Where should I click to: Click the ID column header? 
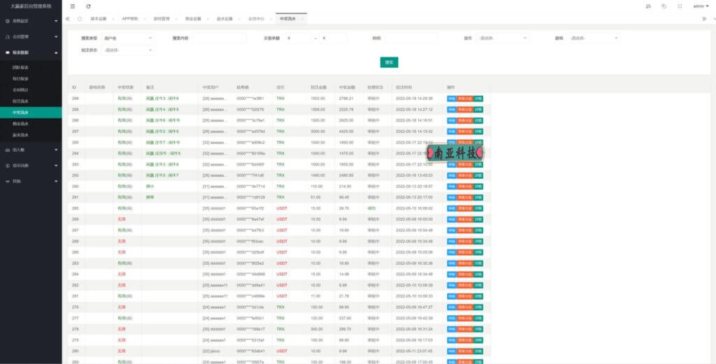74,87
